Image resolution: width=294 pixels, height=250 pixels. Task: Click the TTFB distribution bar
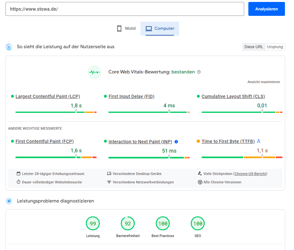coord(242,157)
